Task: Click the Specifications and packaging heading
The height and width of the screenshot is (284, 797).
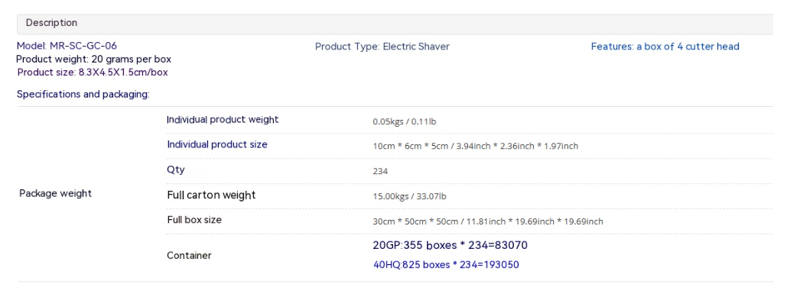Action: 83,95
